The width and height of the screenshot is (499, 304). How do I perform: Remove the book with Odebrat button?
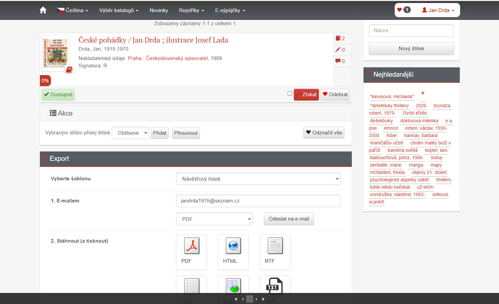335,95
